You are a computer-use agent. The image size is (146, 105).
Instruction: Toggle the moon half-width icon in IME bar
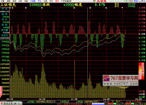click(15, 103)
